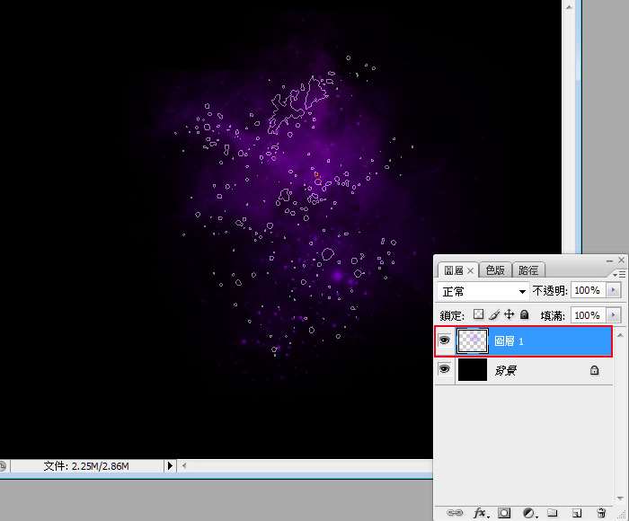
Task: Open the blend mode dropdown 正常
Action: (x=483, y=291)
